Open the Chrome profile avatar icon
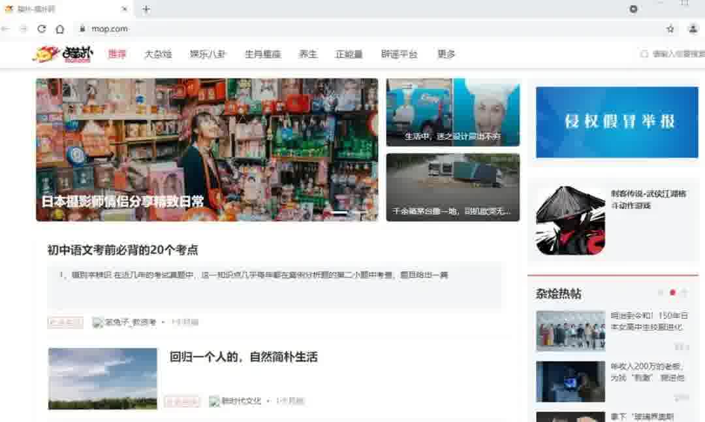Image resolution: width=705 pixels, height=422 pixels. [x=693, y=29]
